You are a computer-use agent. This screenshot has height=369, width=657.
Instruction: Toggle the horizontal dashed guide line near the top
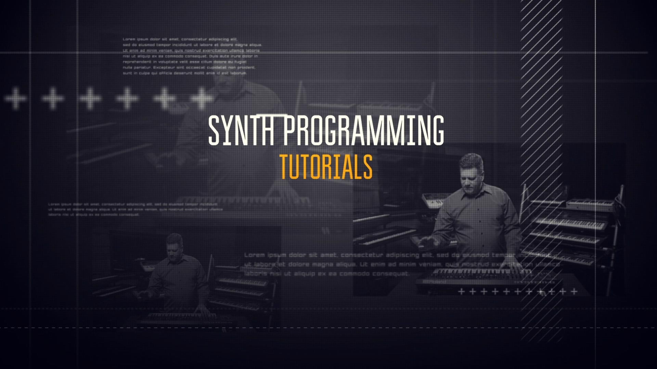point(328,52)
